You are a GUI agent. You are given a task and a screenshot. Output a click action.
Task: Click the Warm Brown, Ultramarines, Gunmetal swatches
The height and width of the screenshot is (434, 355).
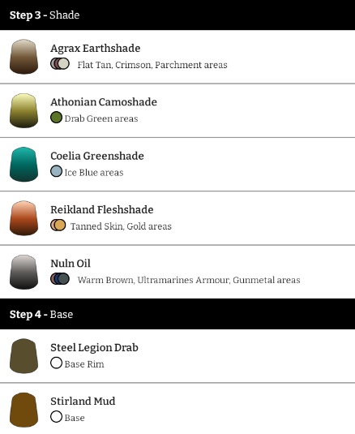click(60, 279)
